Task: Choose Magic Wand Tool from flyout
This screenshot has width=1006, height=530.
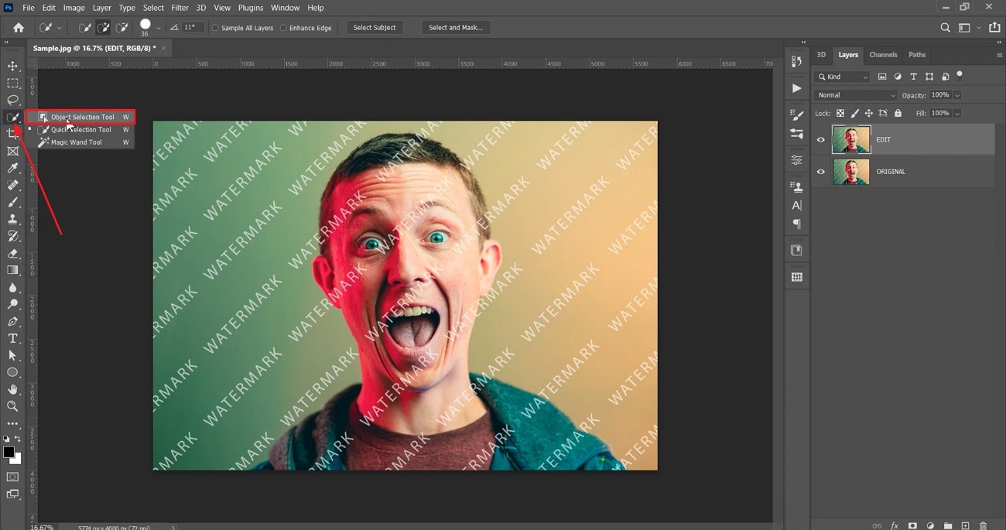Action: coord(76,142)
